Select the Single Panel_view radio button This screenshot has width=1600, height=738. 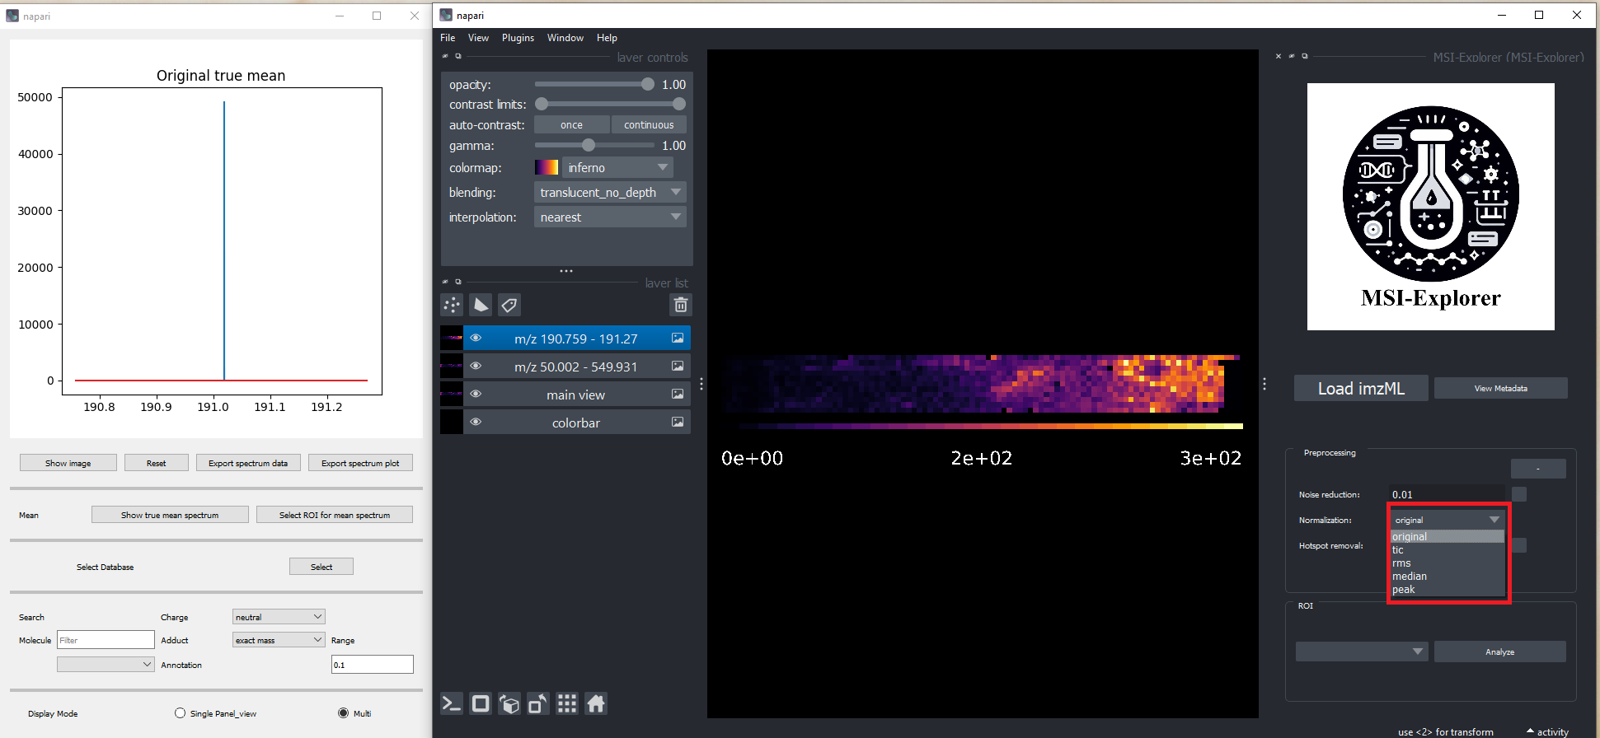tap(181, 713)
